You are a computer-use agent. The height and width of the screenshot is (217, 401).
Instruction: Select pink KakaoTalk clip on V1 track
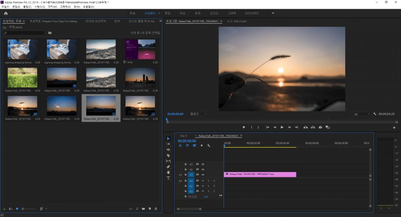tap(260, 174)
